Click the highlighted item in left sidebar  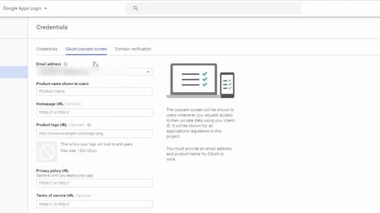pos(14,72)
